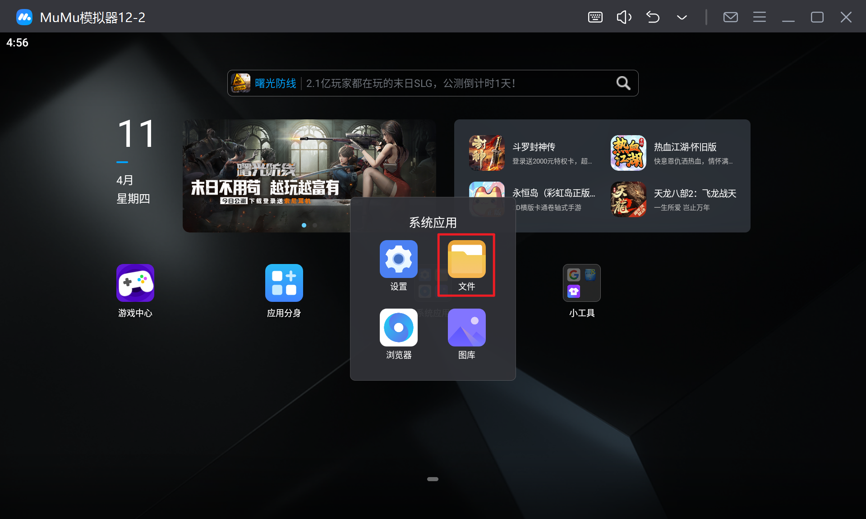The image size is (866, 519).
Task: Click the 系统应用 folder title
Action: click(433, 223)
